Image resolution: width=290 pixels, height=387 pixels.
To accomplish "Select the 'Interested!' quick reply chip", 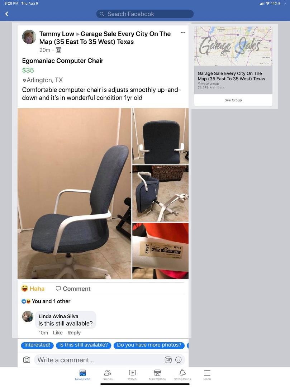I will pos(37,345).
